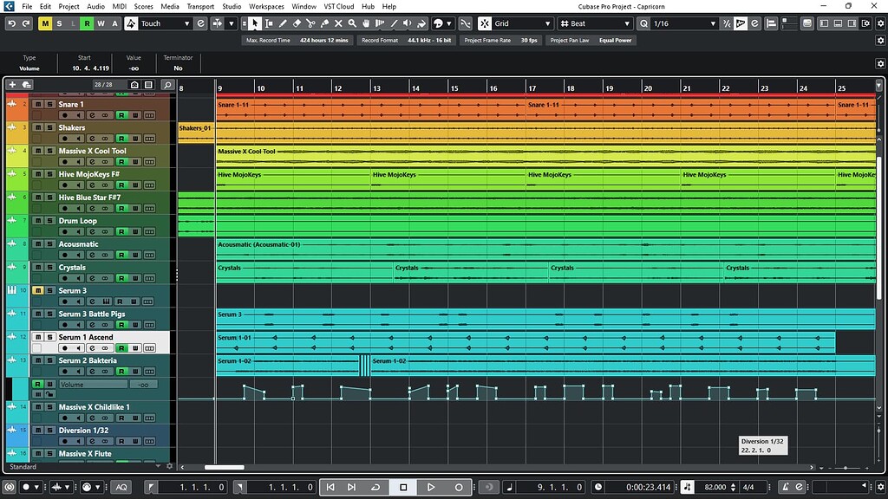Solo the Hive MojoKeys F# track
888x499 pixels.
tap(49, 175)
